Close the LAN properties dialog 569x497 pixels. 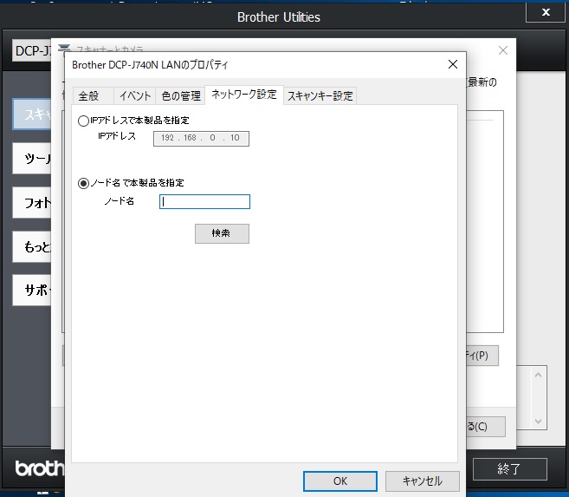tap(451, 64)
